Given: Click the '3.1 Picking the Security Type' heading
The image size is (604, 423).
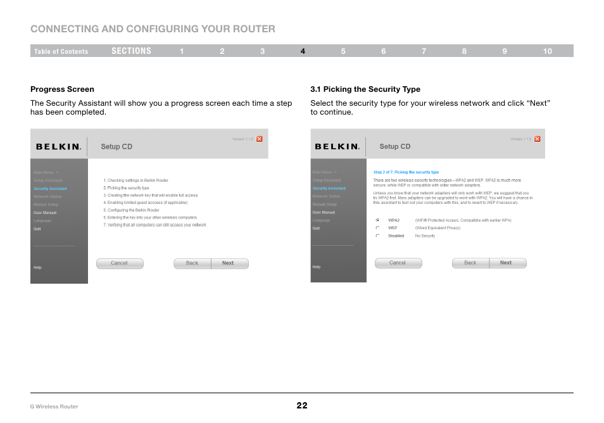Looking at the screenshot, I should (x=365, y=89).
